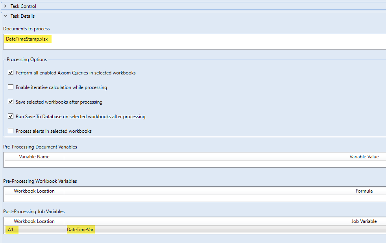Image resolution: width=386 pixels, height=243 pixels.
Task: Uncheck Perform all enabled Axiom Queries
Action: (x=11, y=73)
